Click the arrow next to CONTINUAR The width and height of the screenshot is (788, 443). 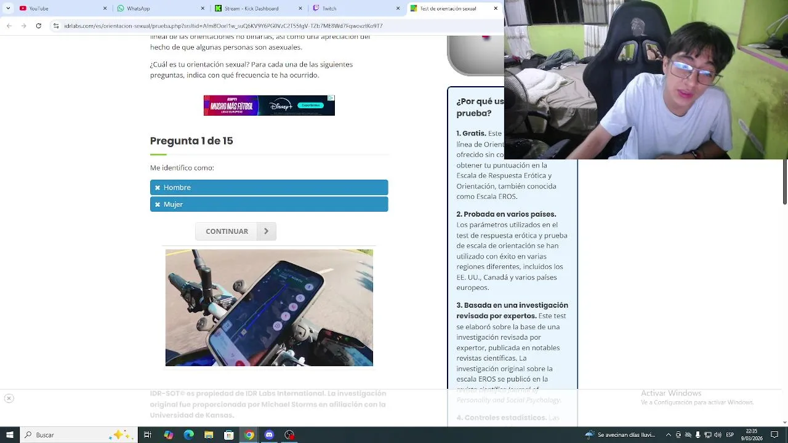(267, 231)
